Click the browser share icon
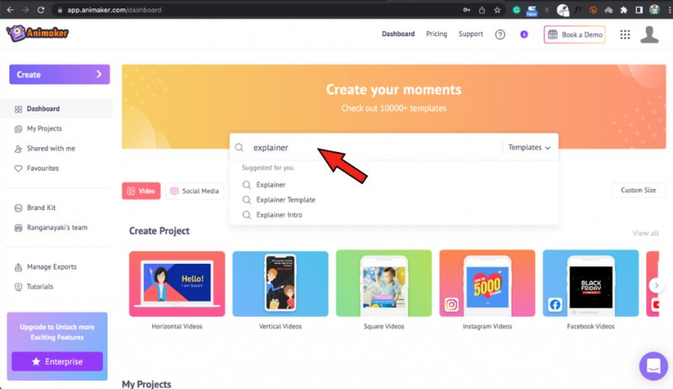This screenshot has width=673, height=389. (x=482, y=10)
